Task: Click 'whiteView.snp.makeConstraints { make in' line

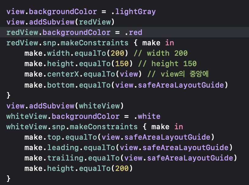Action: click(95, 127)
